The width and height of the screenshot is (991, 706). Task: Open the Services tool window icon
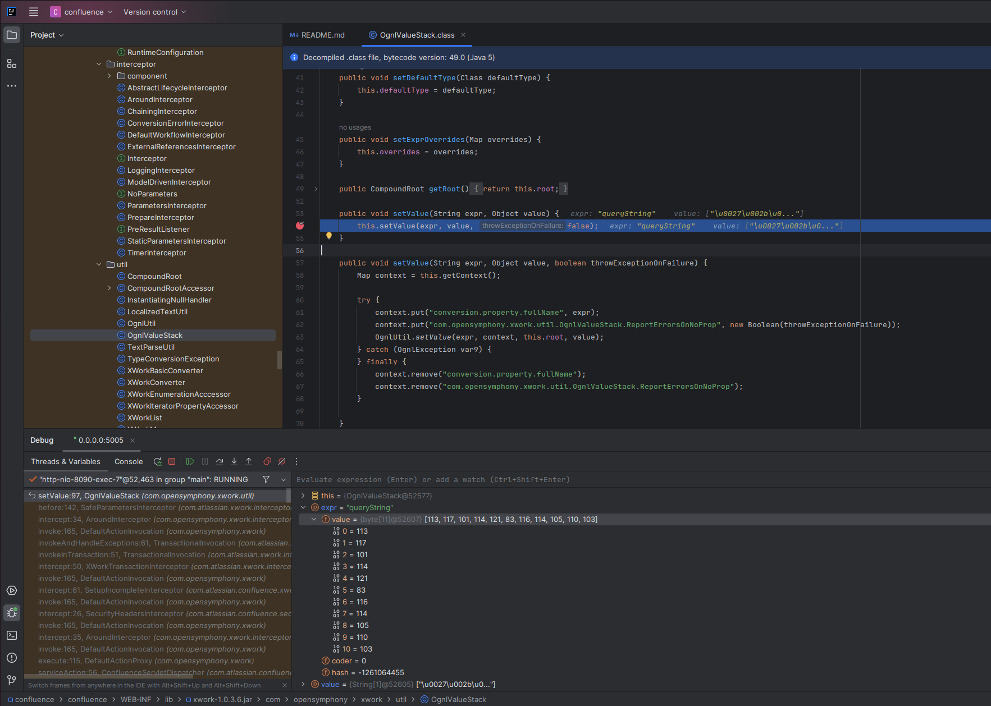[x=12, y=590]
